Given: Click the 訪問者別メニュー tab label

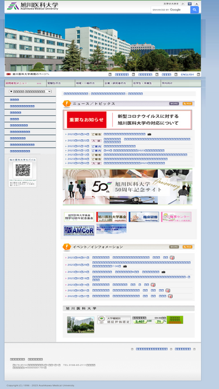Looking at the screenshot, I should coord(16,83).
